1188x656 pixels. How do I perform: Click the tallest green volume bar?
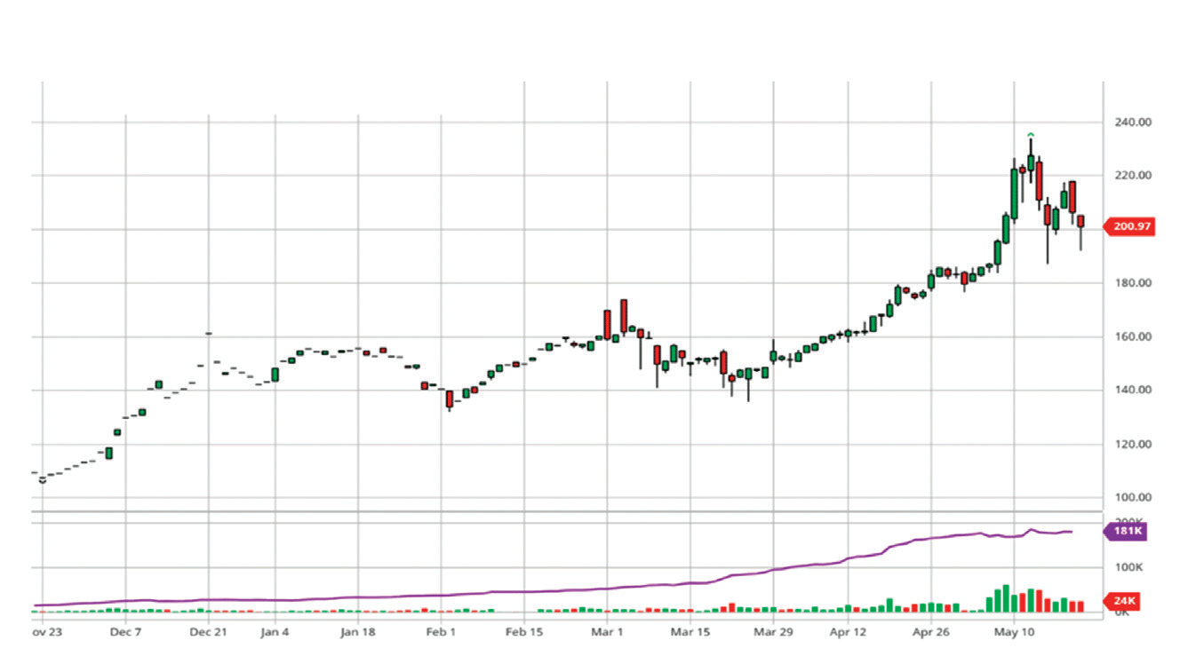pyautogui.click(x=1006, y=598)
